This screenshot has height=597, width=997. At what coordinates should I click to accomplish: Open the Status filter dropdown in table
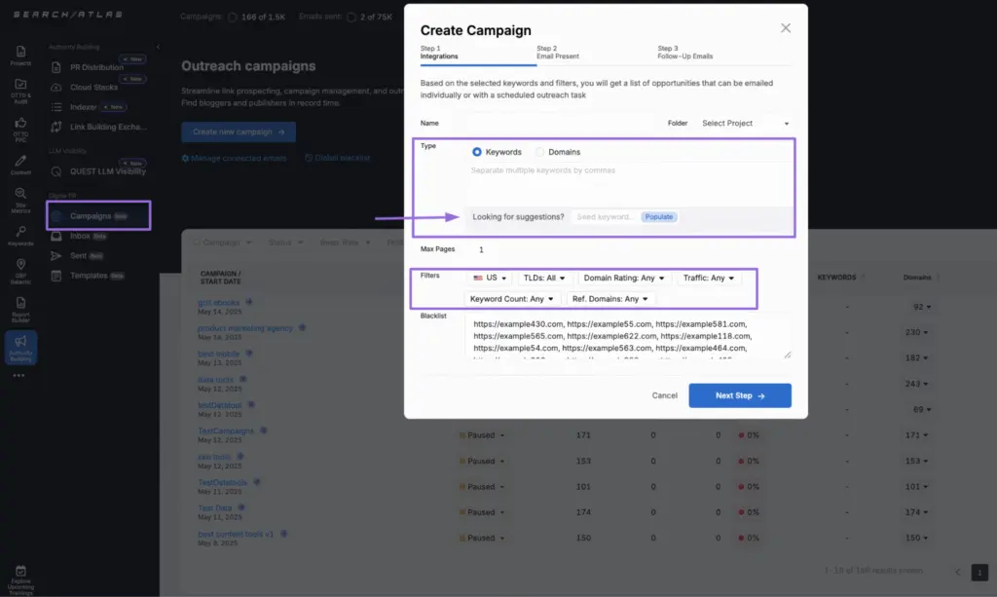(x=285, y=243)
